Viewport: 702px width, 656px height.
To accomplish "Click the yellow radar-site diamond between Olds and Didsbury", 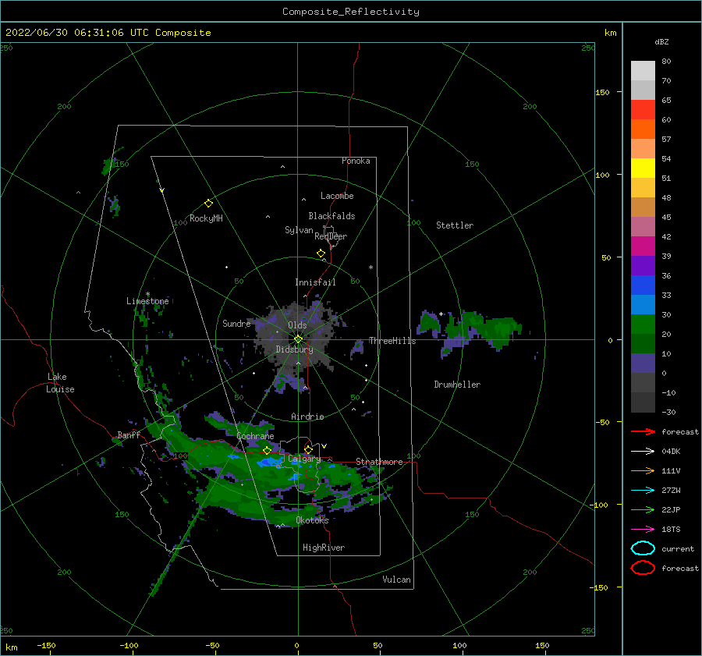I will point(298,339).
